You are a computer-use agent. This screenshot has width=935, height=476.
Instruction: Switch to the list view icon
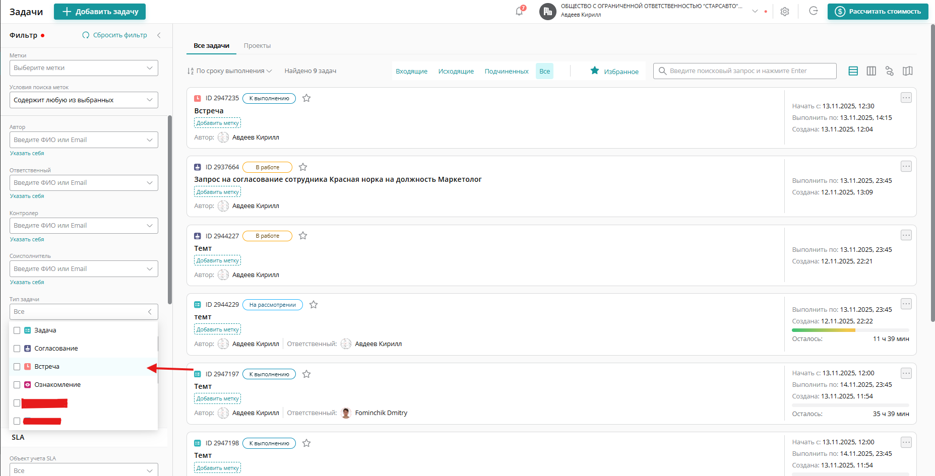pos(853,71)
